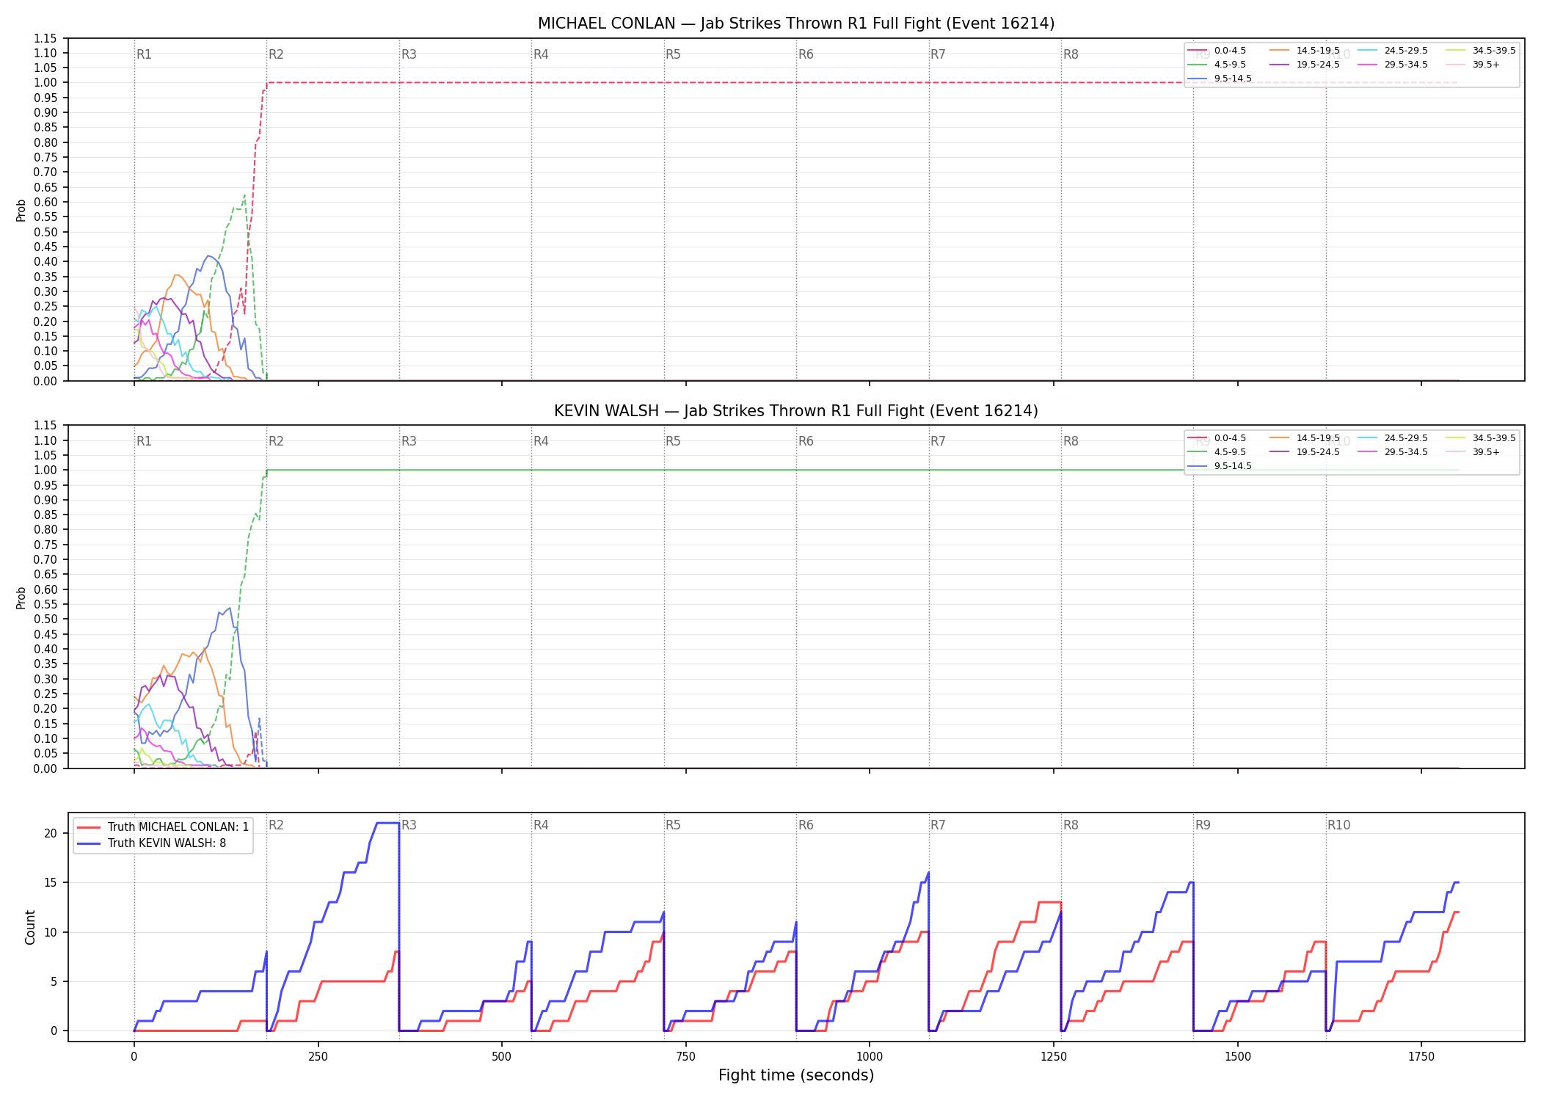The height and width of the screenshot is (1101, 1541).
Task: Click the R2 round label in Conlan chart
Action: 276,54
